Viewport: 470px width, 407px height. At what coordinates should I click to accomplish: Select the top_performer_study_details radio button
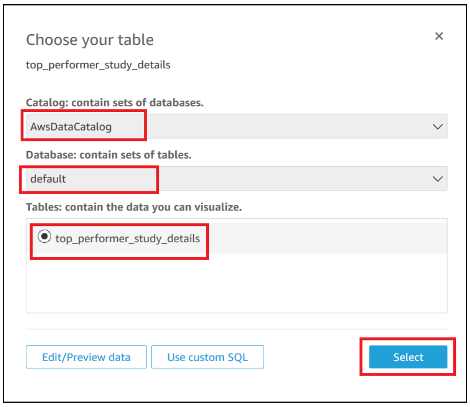pos(44,237)
